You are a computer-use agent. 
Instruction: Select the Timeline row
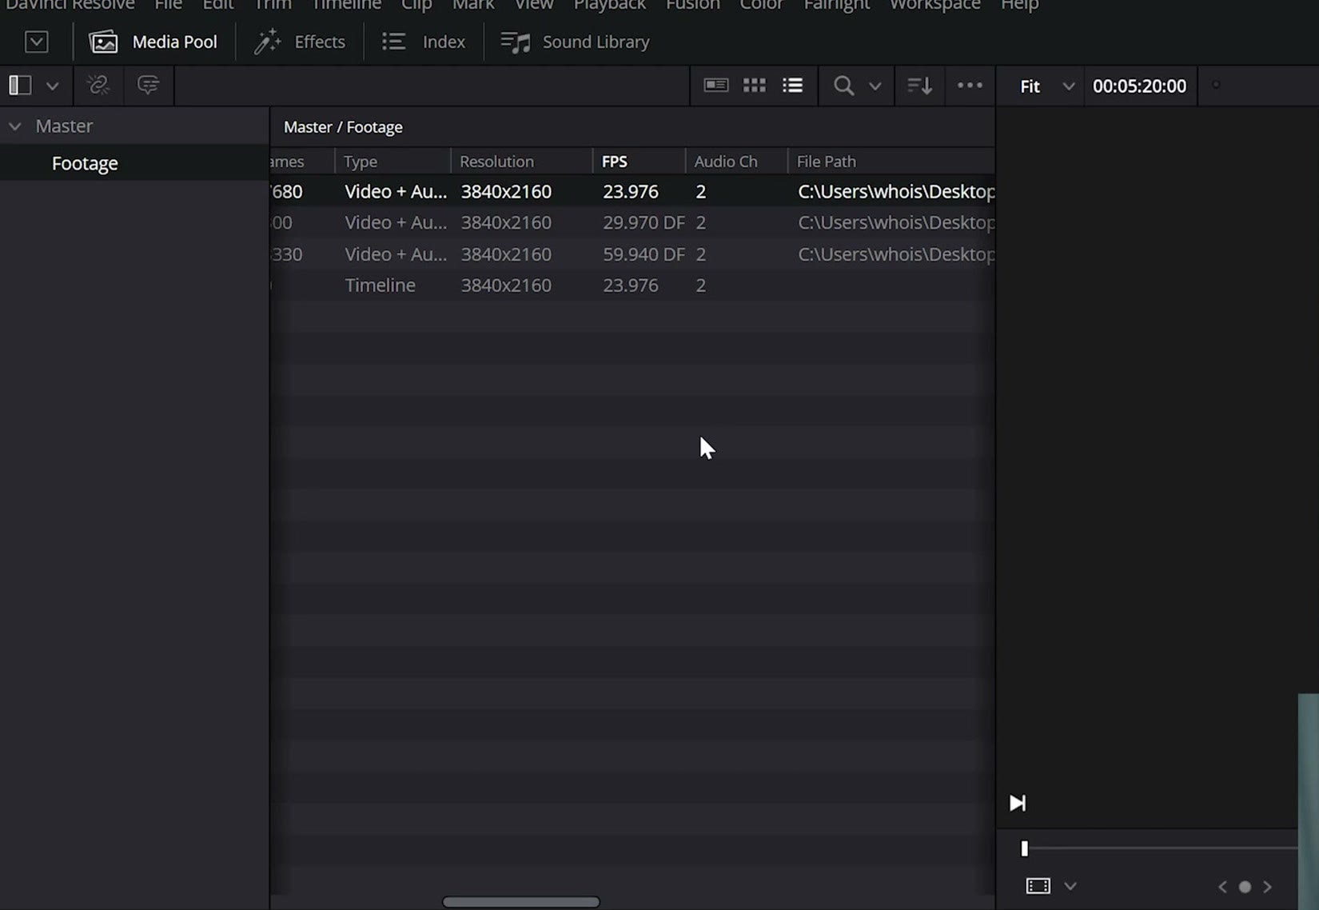(632, 285)
